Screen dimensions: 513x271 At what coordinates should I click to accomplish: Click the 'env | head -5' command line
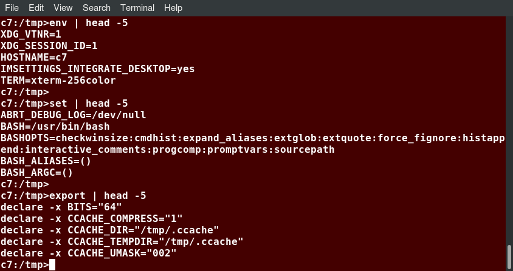click(x=64, y=23)
